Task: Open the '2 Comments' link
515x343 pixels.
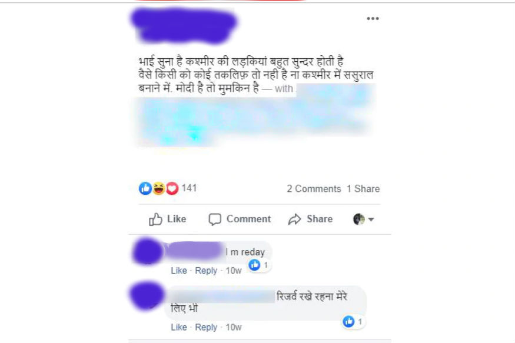Action: (314, 189)
